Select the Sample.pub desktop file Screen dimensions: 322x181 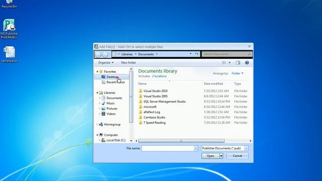point(9,54)
